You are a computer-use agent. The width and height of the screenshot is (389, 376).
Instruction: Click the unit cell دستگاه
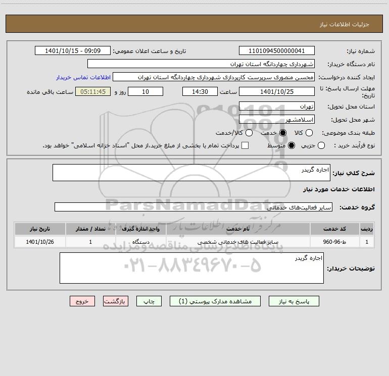(x=140, y=242)
